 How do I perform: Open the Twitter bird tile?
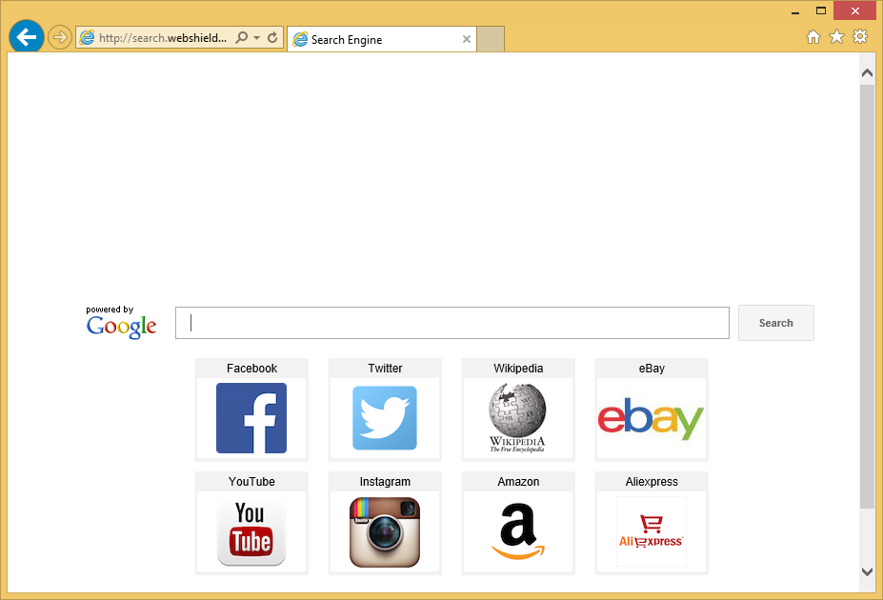click(385, 418)
